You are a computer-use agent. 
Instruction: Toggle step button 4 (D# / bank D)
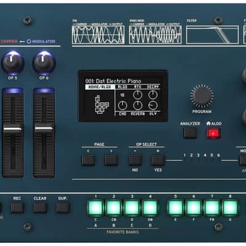(x=150, y=208)
